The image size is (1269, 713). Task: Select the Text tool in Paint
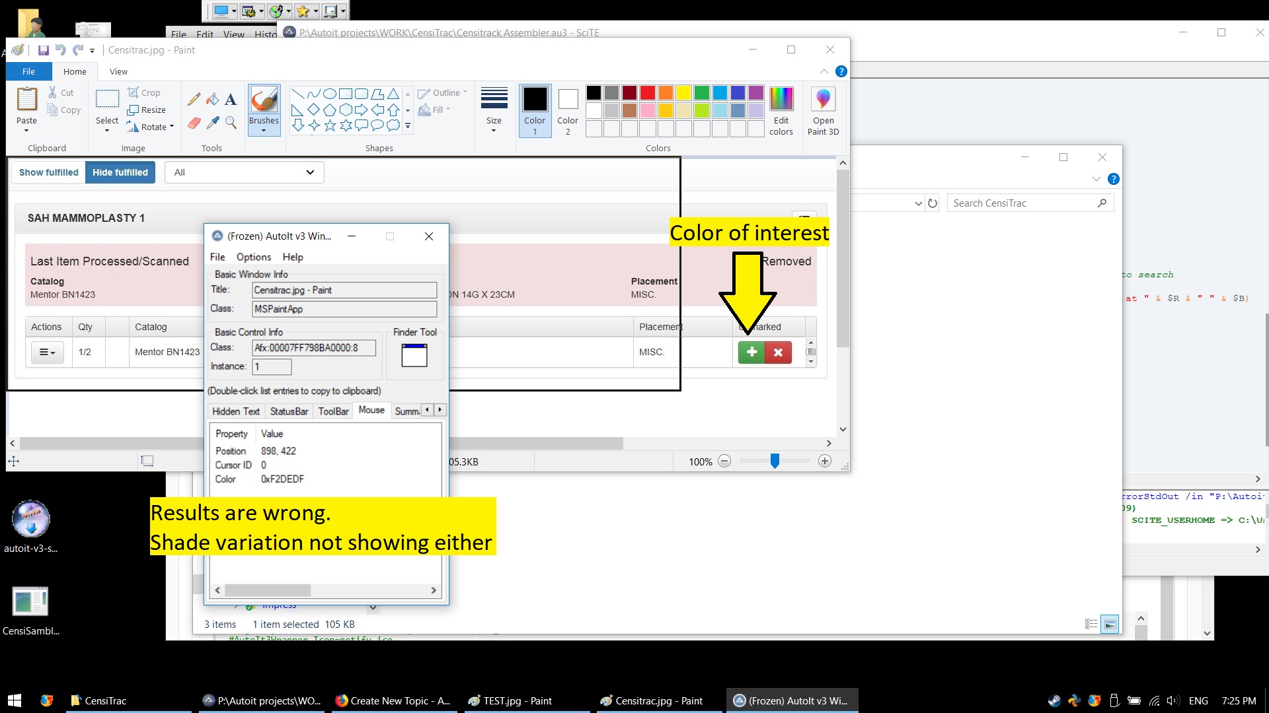coord(231,100)
